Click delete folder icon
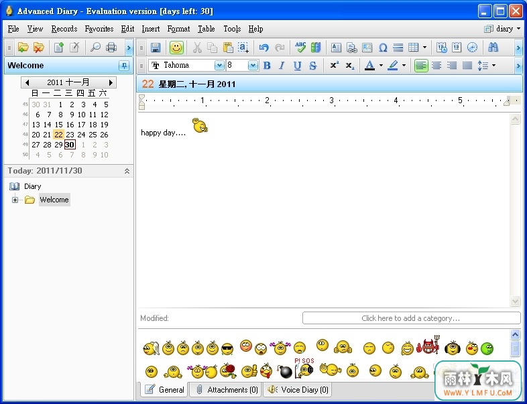Viewport: 527px width, 404px height. (39, 48)
